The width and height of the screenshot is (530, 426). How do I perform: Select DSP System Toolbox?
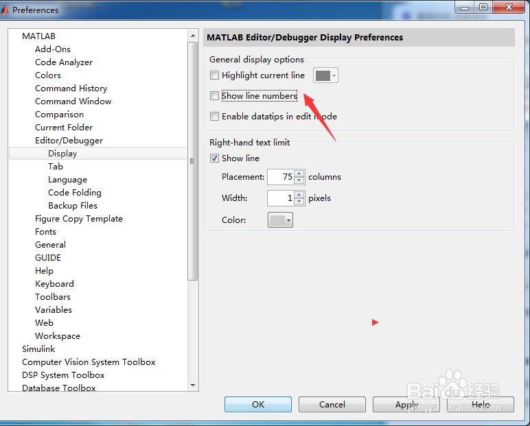pyautogui.click(x=63, y=375)
